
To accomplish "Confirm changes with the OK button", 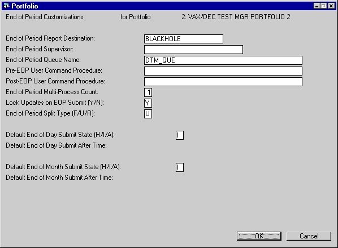I will (x=259, y=236).
